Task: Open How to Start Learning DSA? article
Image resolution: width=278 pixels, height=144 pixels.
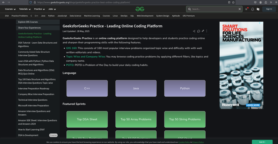Action: coord(31,129)
